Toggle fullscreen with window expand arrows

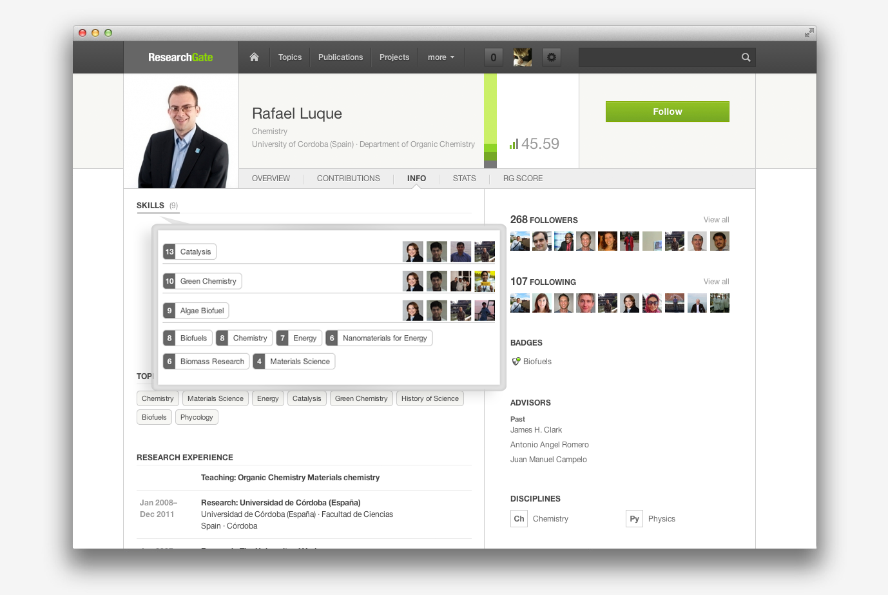coord(809,33)
